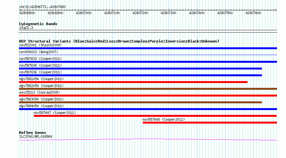The image size is (286, 158).
Task: Click ruler position 42806900
Action: pyautogui.click(x=55, y=13)
